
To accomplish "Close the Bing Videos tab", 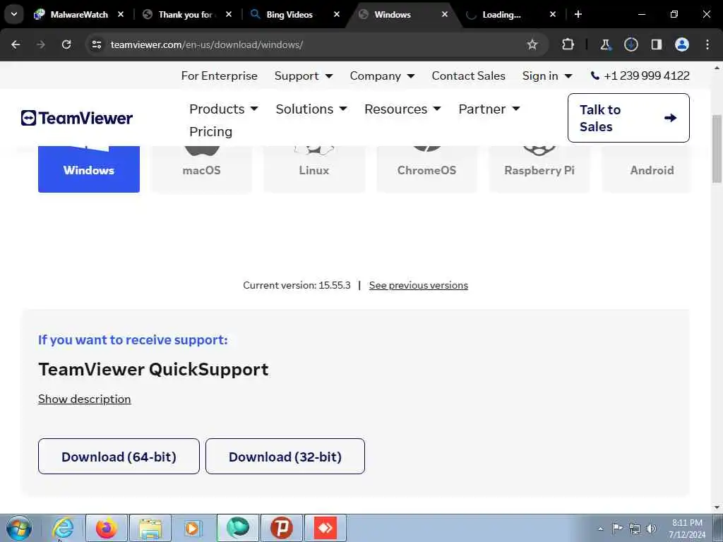I will 337,14.
